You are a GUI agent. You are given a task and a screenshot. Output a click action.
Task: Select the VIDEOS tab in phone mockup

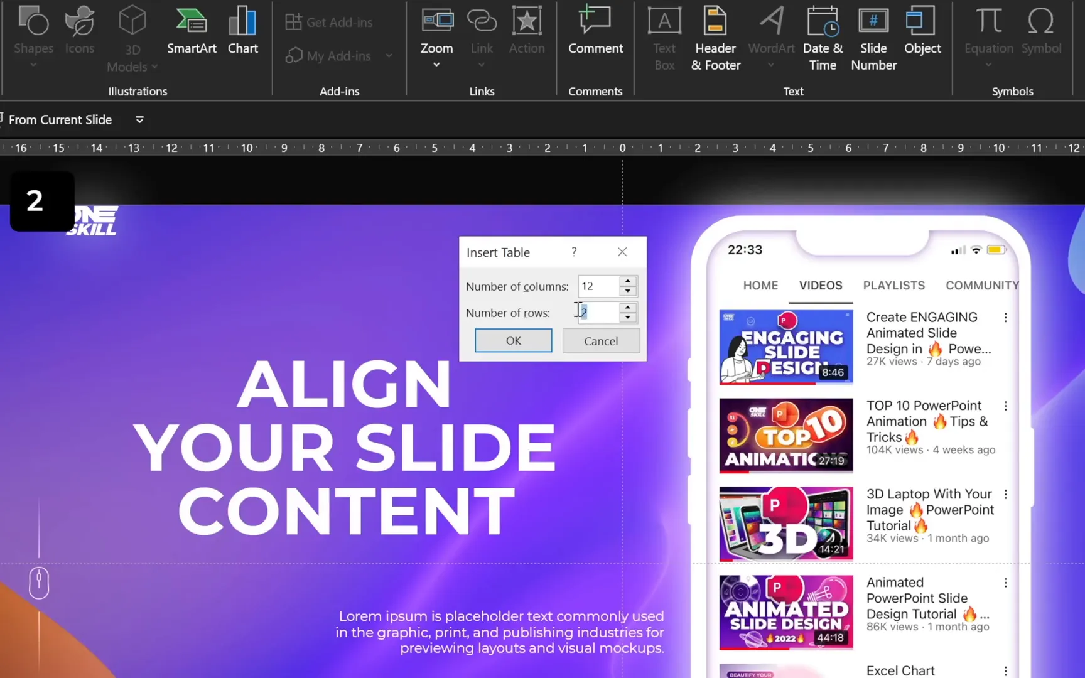click(x=821, y=285)
